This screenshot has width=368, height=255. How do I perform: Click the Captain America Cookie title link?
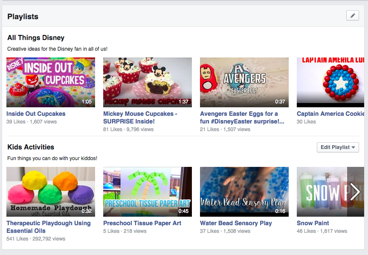coord(330,114)
